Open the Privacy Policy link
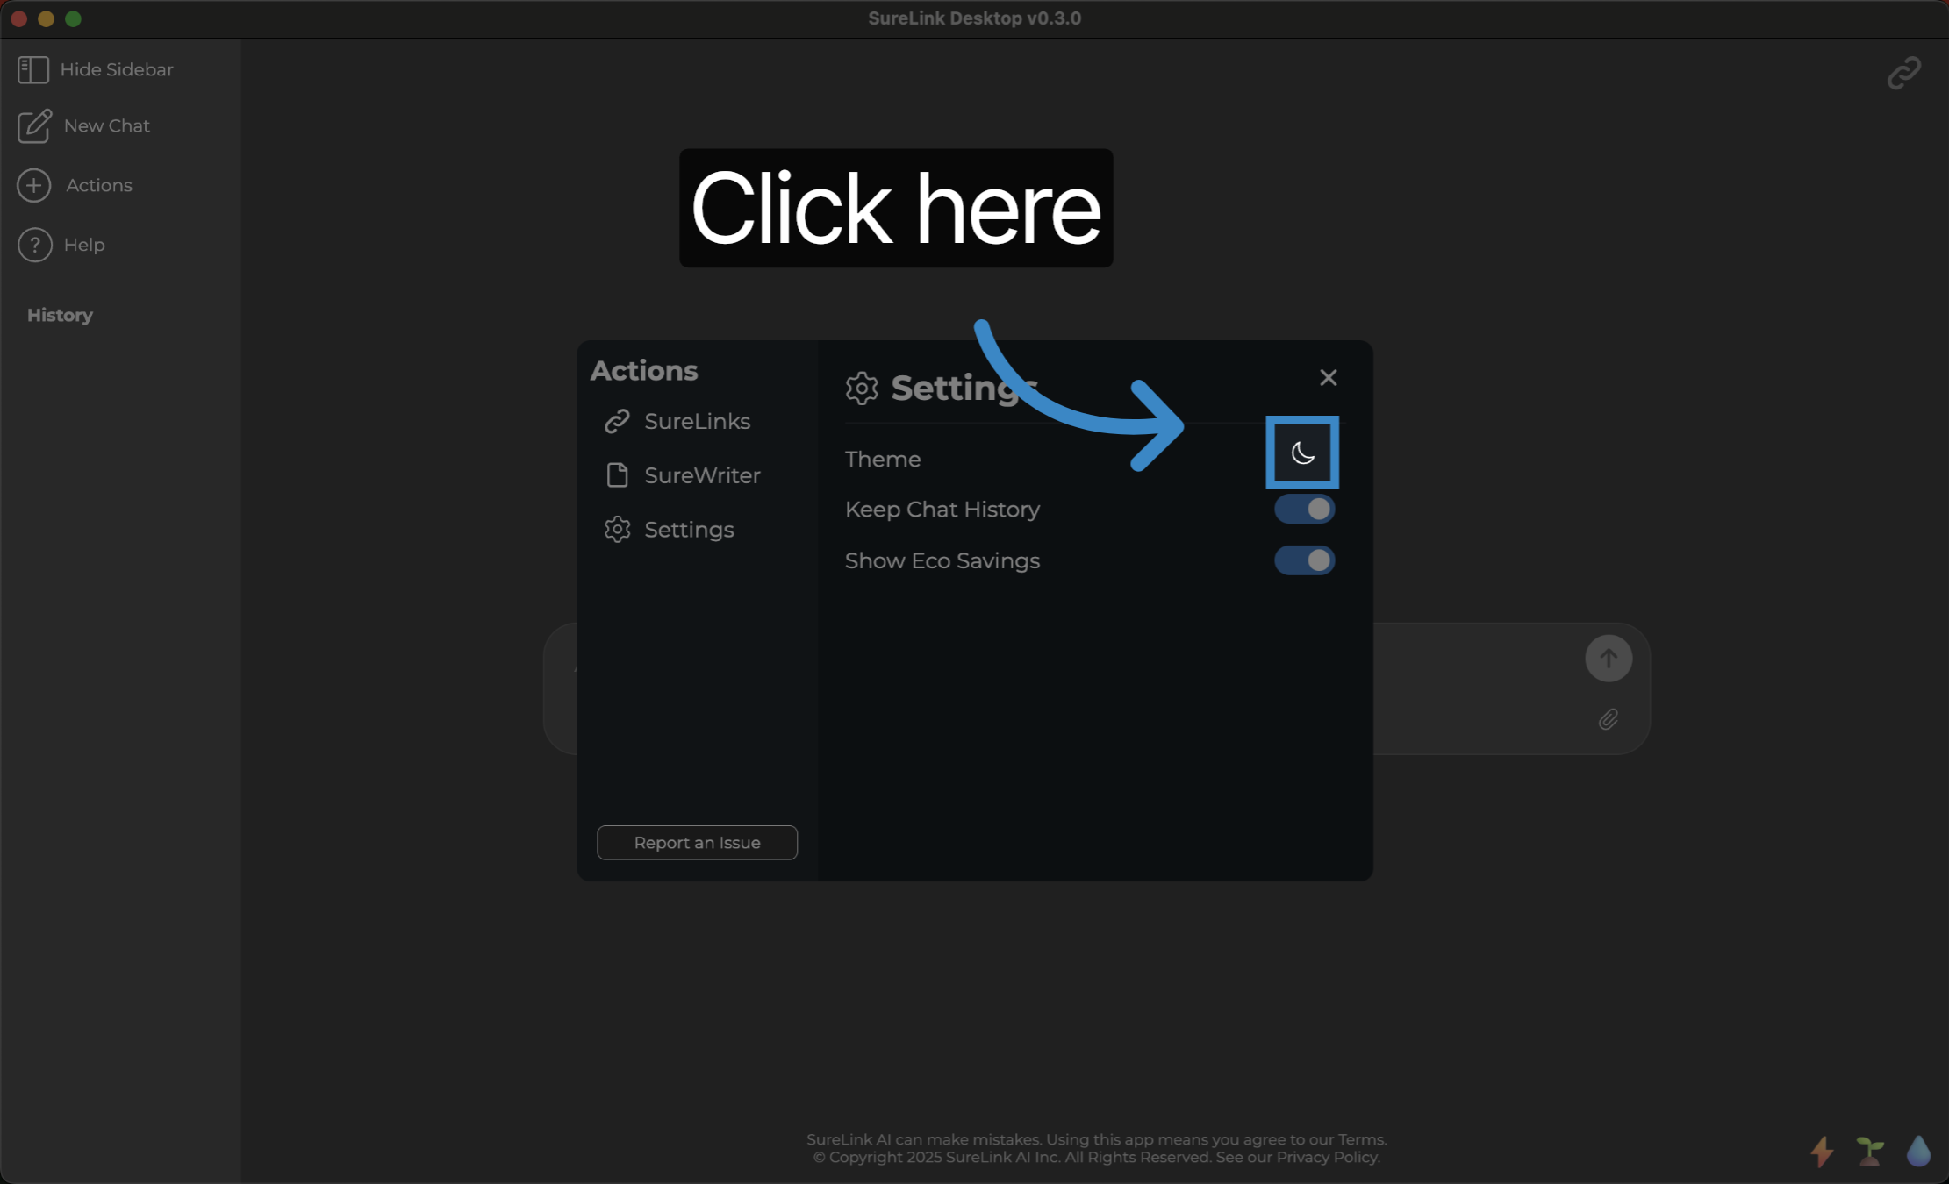This screenshot has height=1184, width=1949. tap(1326, 1157)
